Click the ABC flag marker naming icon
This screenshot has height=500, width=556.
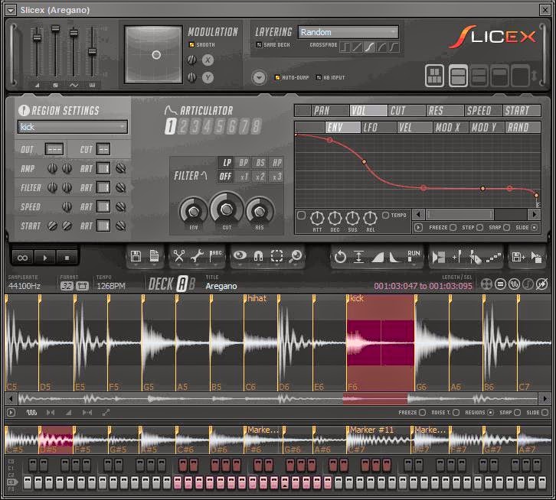[x=216, y=255]
